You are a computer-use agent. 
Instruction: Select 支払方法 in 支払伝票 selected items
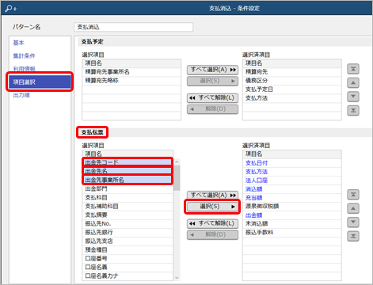click(292, 172)
